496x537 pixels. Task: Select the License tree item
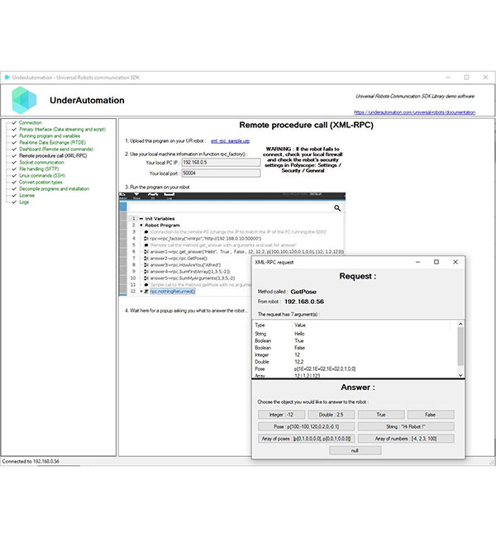[x=26, y=196]
